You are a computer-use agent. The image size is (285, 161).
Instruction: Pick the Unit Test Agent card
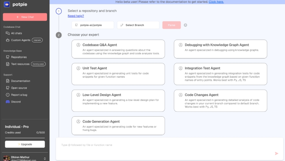(118, 74)
